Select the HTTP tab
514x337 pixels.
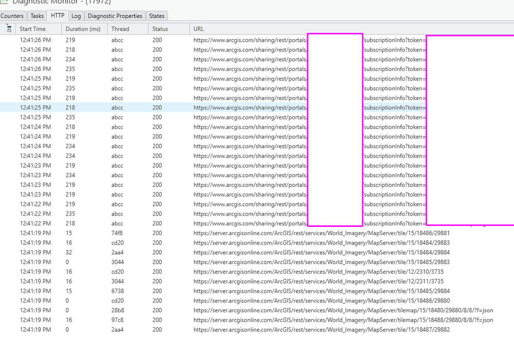(x=58, y=15)
